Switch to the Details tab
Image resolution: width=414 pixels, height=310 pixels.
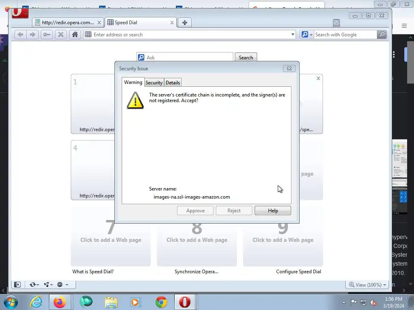point(173,82)
